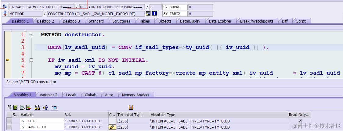Toggle the Read-Only checkbox for IV_UUID
This screenshot has height=131, width=343.
pos(300,121)
